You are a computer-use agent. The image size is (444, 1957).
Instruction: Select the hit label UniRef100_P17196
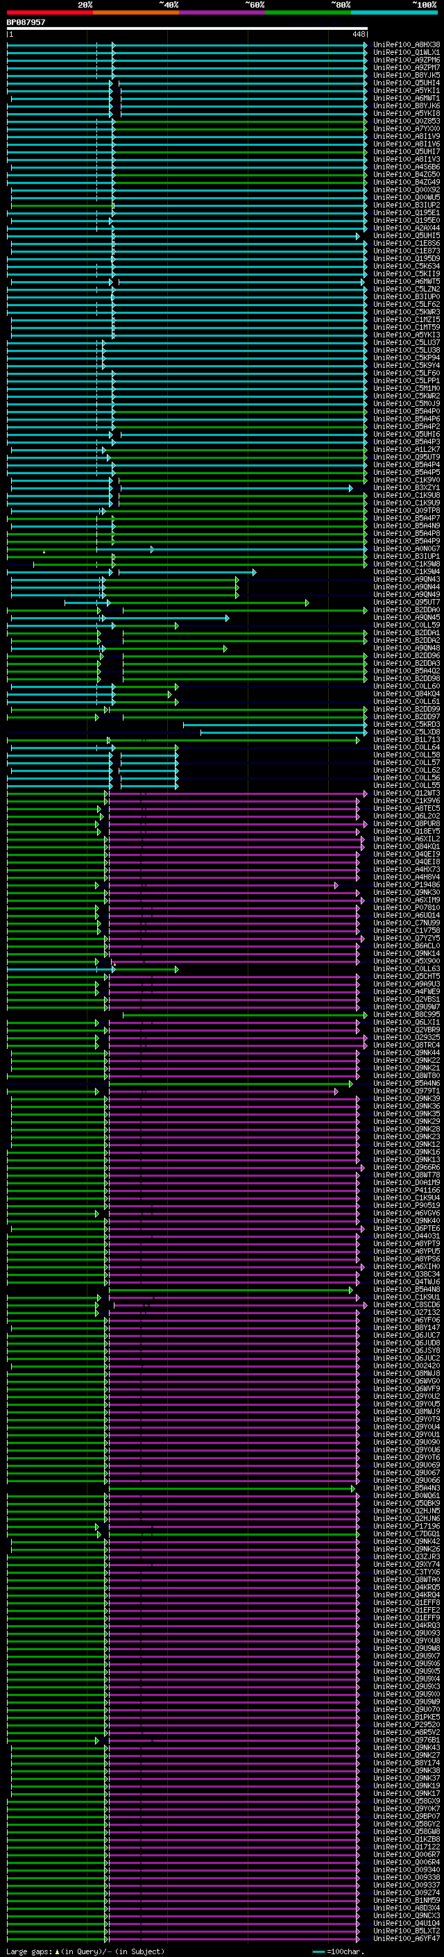(x=407, y=1525)
